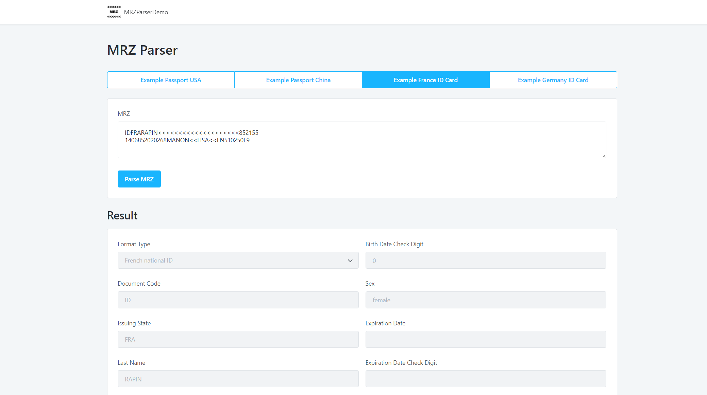Open the Format Type dropdown
Viewport: 707px width, 395px height.
click(238, 260)
